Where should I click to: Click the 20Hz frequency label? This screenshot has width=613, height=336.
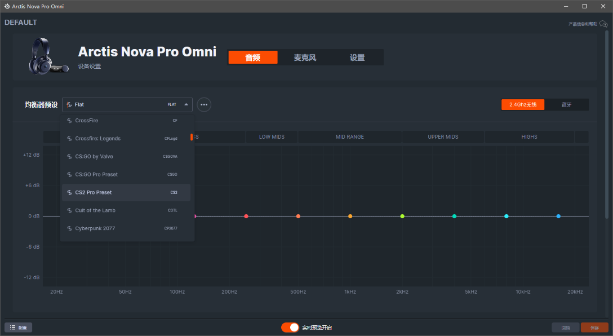(56, 292)
